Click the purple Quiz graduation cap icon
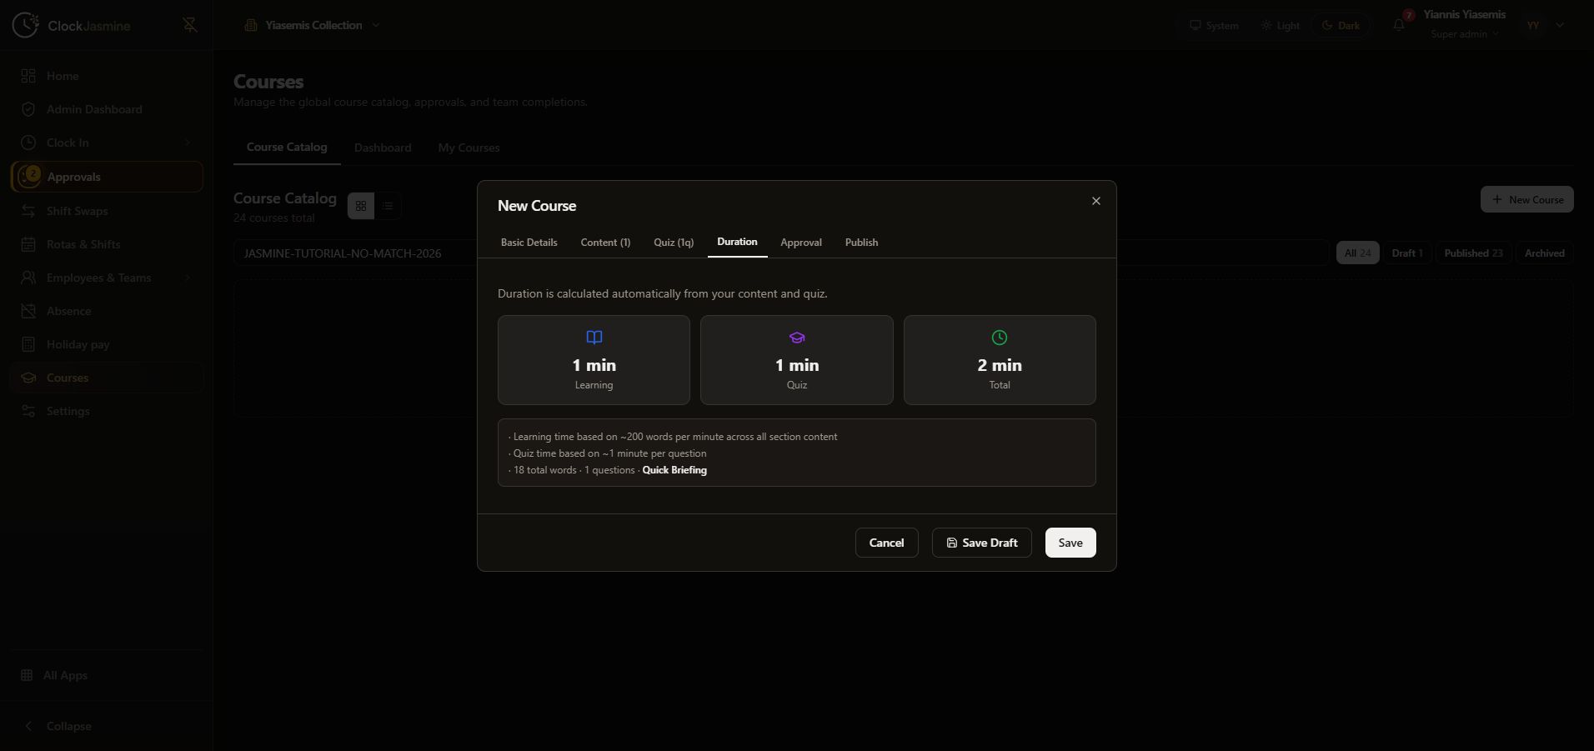This screenshot has width=1594, height=751. (x=797, y=338)
